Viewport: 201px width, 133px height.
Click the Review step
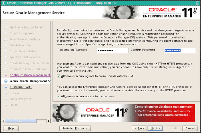(x=14, y=93)
